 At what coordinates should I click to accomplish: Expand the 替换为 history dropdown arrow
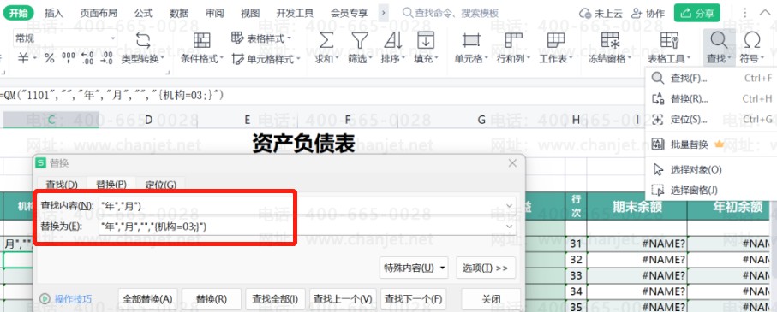point(509,226)
